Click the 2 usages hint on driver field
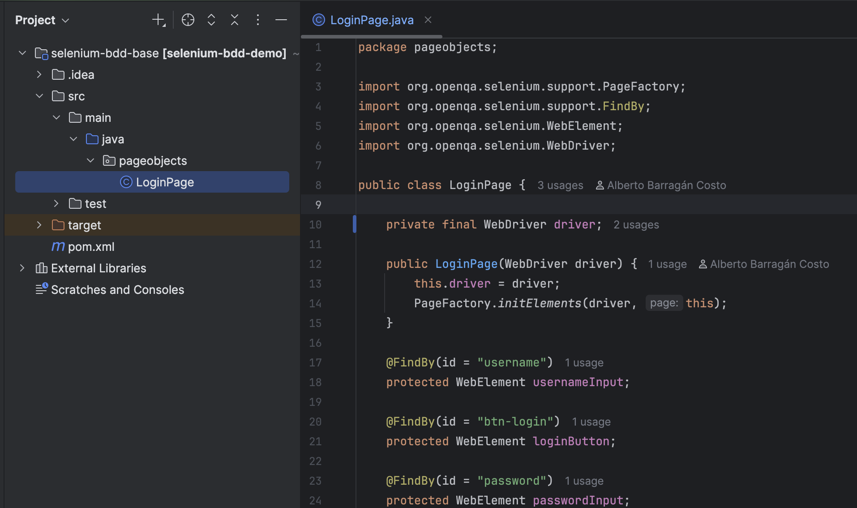The width and height of the screenshot is (857, 508). coord(636,224)
